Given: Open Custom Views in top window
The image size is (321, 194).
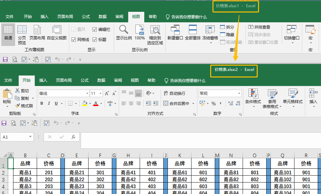Looking at the screenshot, I should click(x=57, y=33).
